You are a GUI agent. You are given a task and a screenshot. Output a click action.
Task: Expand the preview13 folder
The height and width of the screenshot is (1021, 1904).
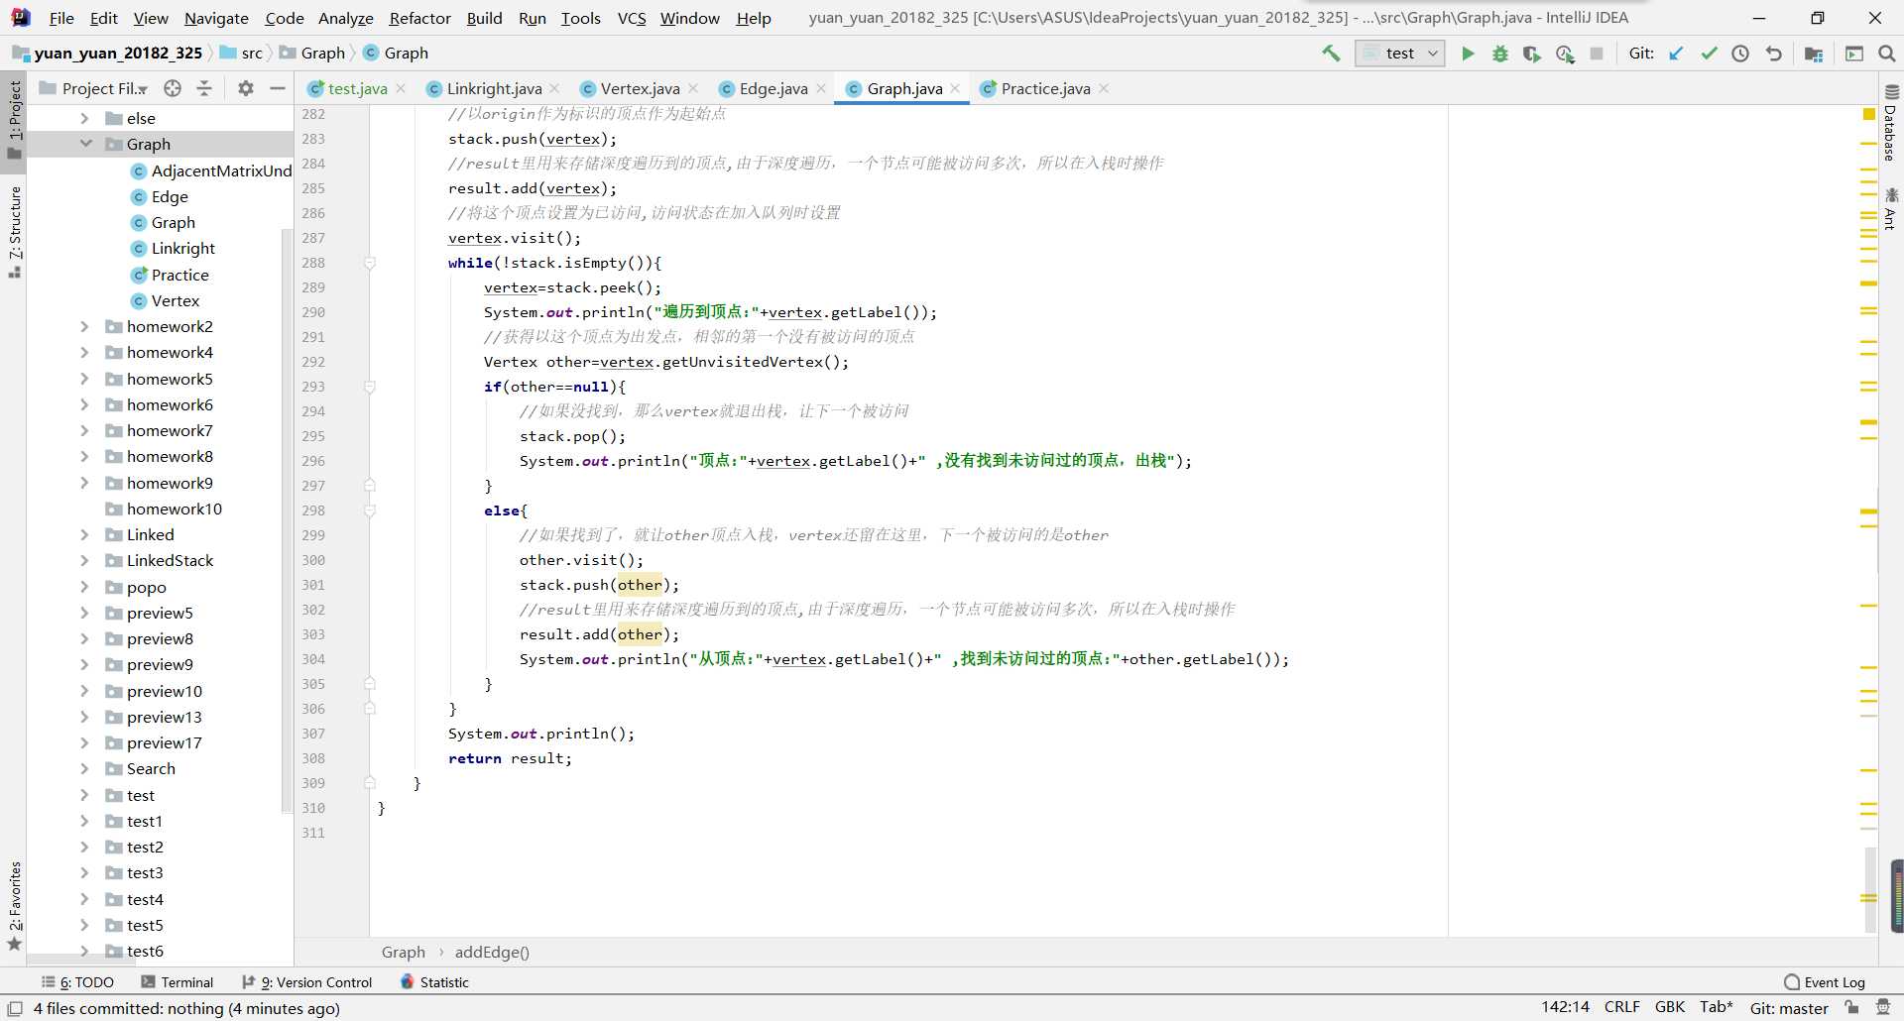pyautogui.click(x=85, y=717)
